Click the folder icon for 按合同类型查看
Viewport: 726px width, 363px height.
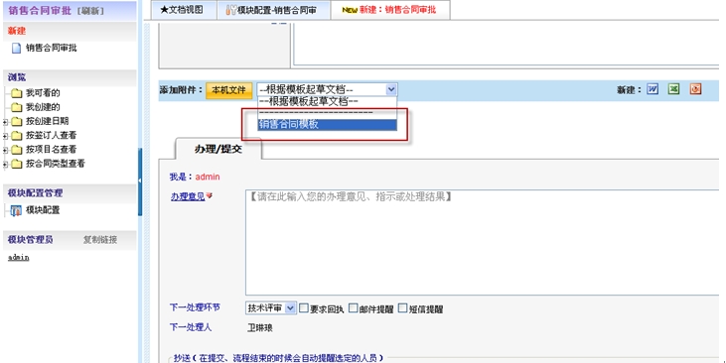(x=17, y=164)
